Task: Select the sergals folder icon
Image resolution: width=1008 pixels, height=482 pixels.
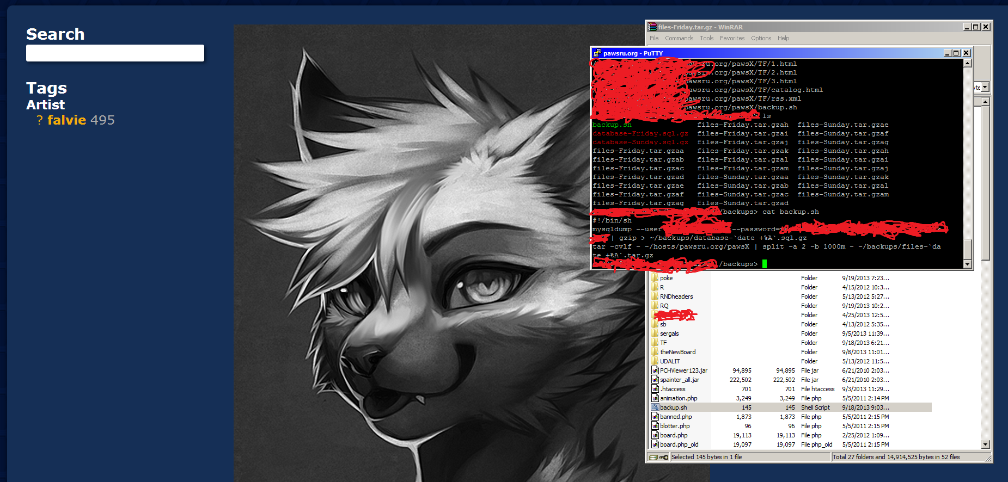Action: (655, 333)
